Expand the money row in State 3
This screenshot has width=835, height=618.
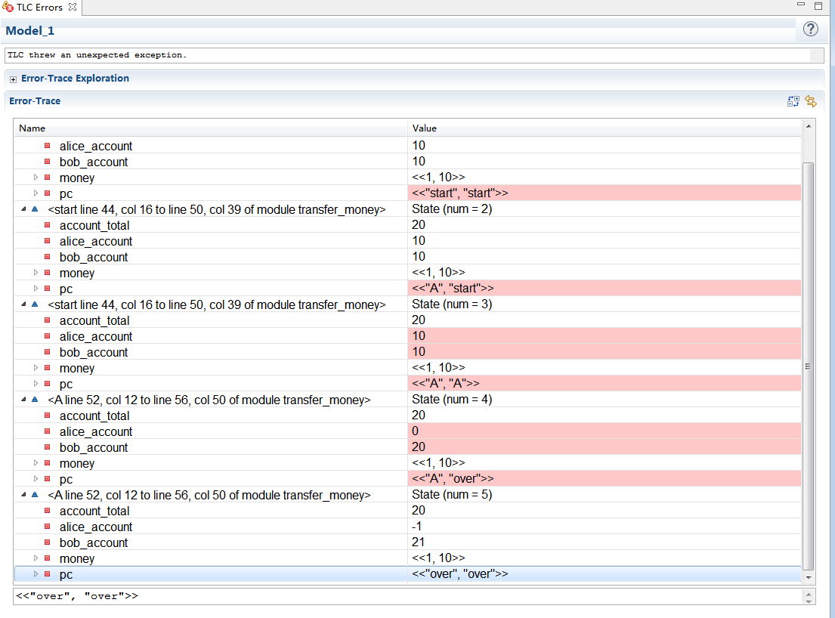pos(36,368)
